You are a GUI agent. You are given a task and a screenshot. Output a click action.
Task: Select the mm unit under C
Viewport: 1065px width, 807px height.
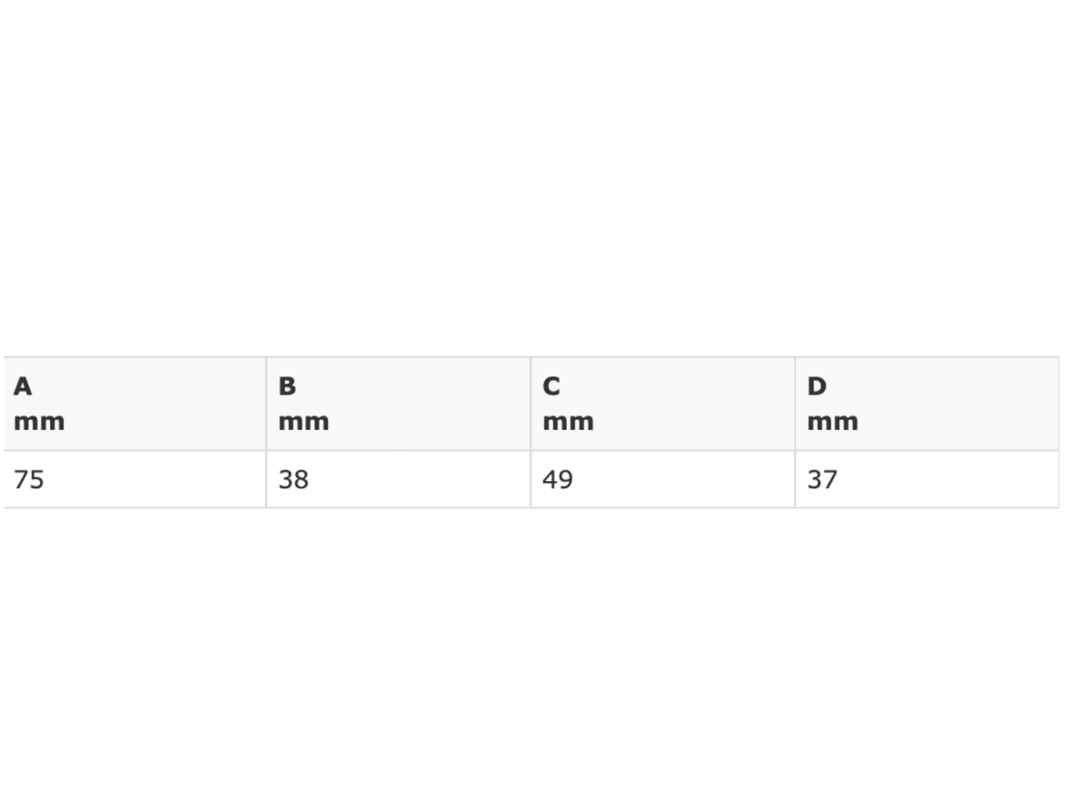pos(568,422)
